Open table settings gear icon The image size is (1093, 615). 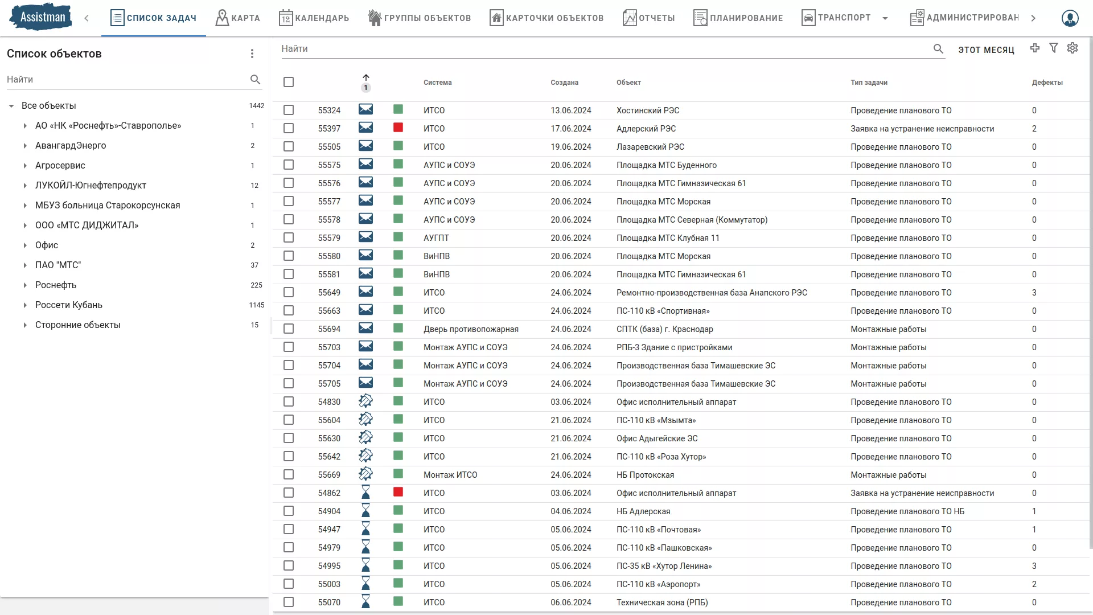pyautogui.click(x=1073, y=48)
